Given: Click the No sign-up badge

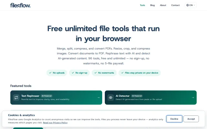Looking at the screenshot, I should pyautogui.click(x=80, y=73).
